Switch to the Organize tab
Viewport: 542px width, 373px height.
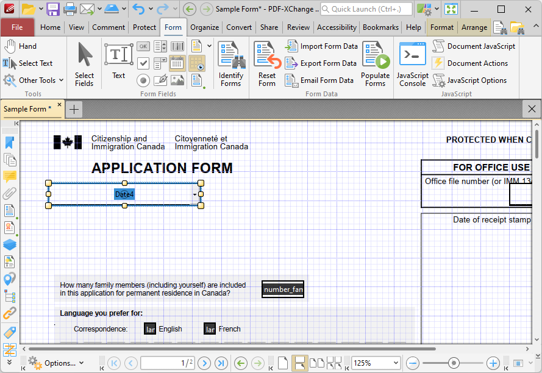pyautogui.click(x=204, y=27)
